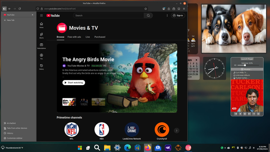Screen dimensions: 270x152
Task: Select the Angry Birds carousel thumbnail
Action: (69, 102)
